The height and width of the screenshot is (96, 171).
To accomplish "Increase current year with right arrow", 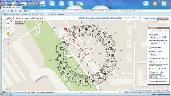I will point(159,54).
